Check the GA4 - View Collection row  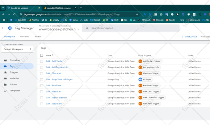pyautogui.click(x=41, y=98)
